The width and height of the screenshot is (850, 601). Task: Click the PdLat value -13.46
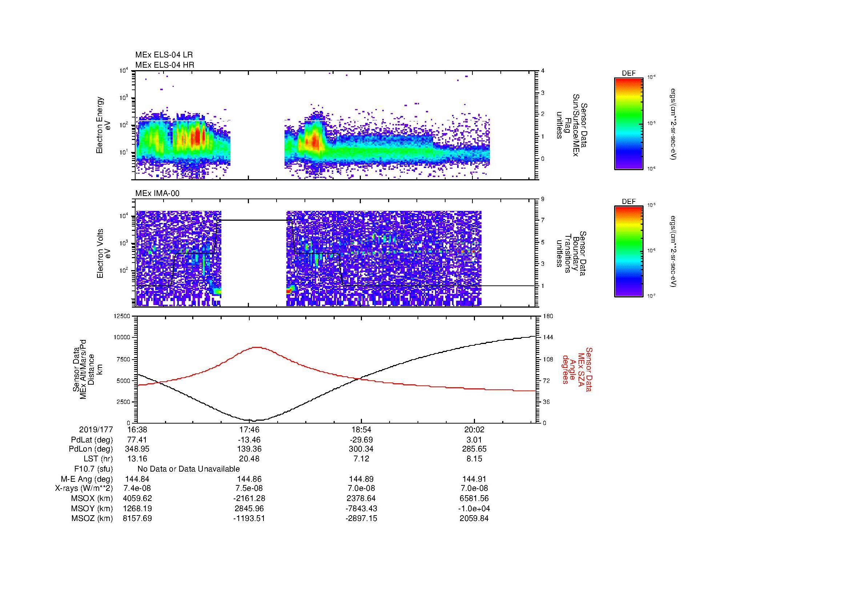pos(249,440)
